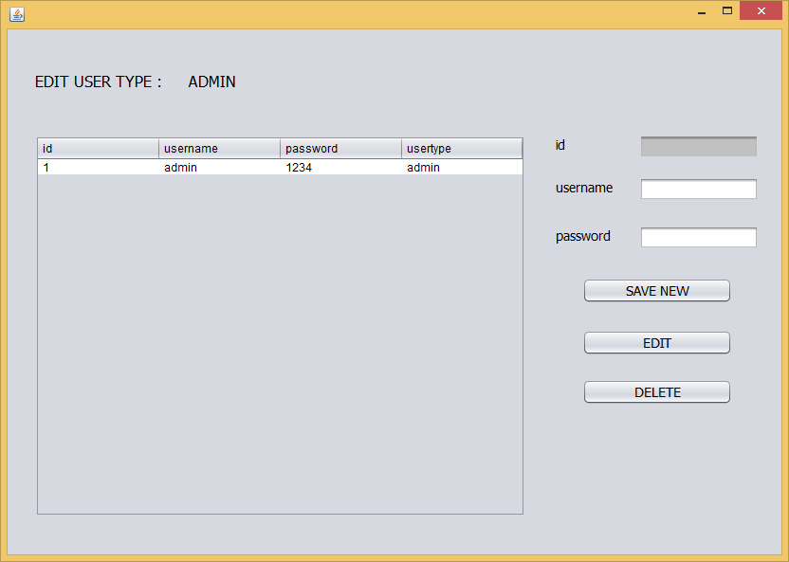
Task: Hit the DELETE button
Action: (656, 392)
